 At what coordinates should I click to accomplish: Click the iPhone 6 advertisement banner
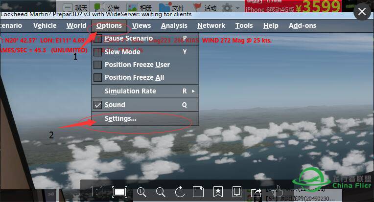(x=293, y=6)
